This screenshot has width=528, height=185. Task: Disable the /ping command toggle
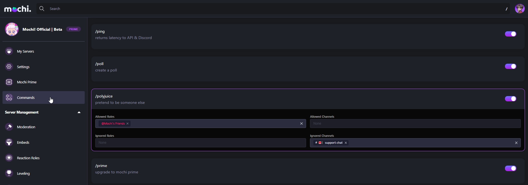pyautogui.click(x=511, y=34)
